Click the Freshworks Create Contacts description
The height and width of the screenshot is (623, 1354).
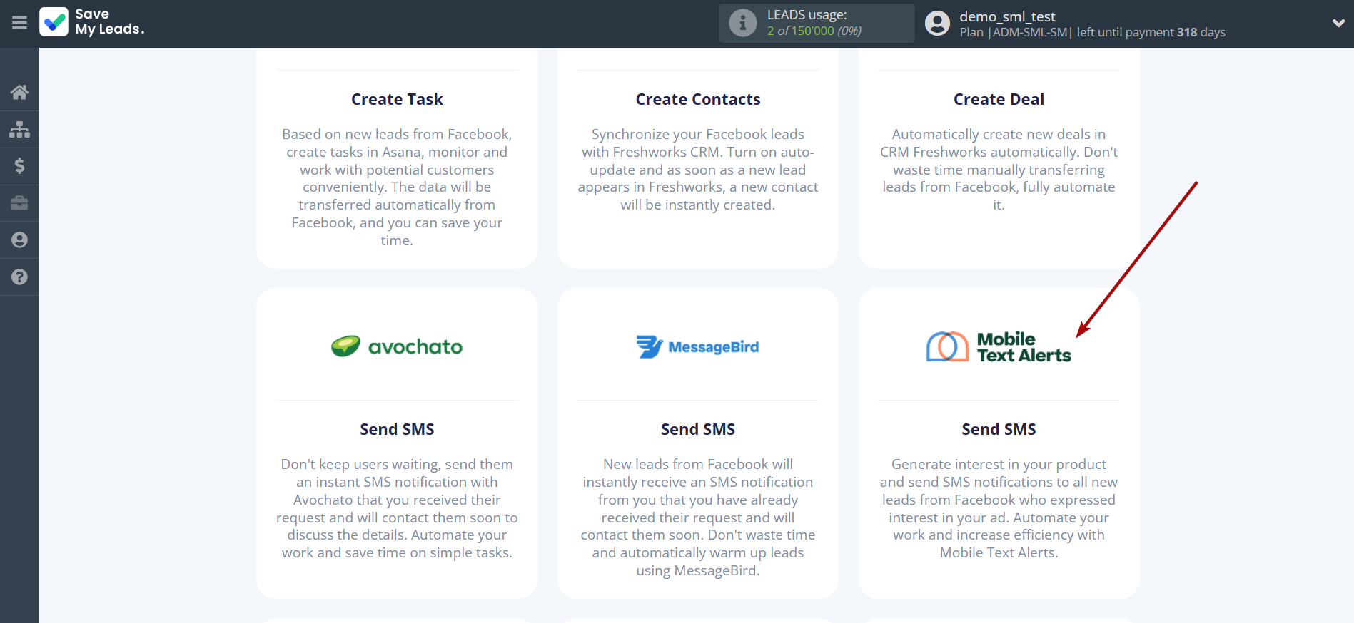(698, 170)
